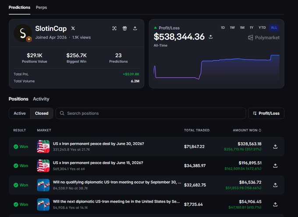Viewport: 298px width, 217px height.
Task: Click the SlotinCap username
Action: point(51,28)
